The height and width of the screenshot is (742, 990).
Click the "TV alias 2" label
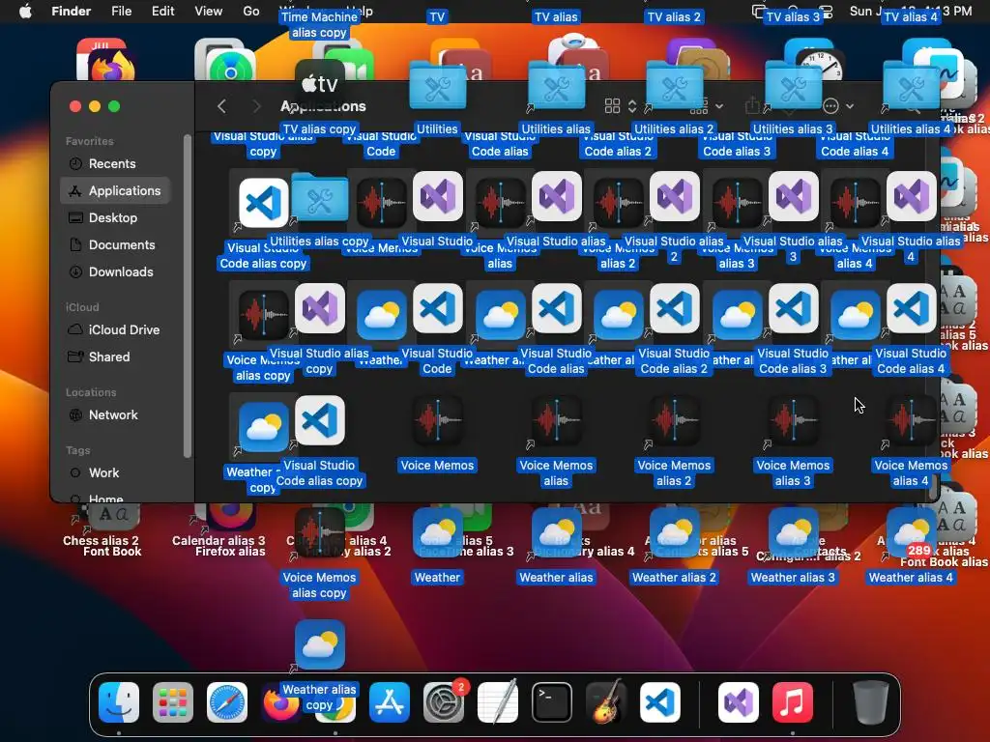click(x=674, y=17)
